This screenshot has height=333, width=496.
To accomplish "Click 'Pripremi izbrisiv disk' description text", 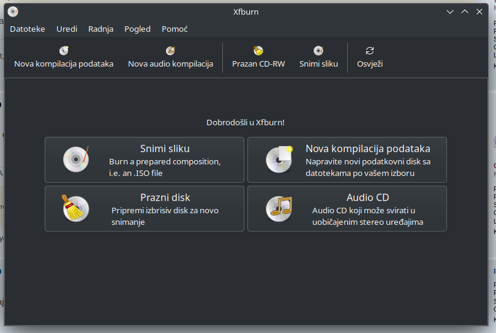I will [x=165, y=216].
